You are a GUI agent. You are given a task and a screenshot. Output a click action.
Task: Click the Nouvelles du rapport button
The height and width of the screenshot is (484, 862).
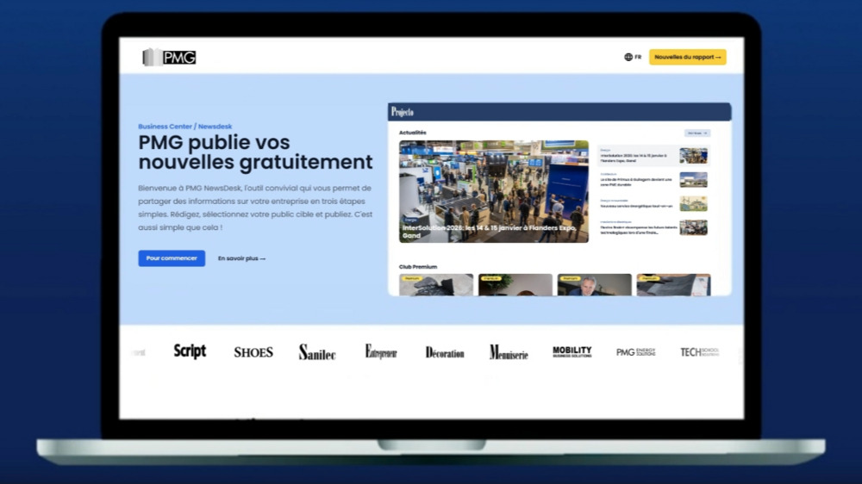point(687,57)
